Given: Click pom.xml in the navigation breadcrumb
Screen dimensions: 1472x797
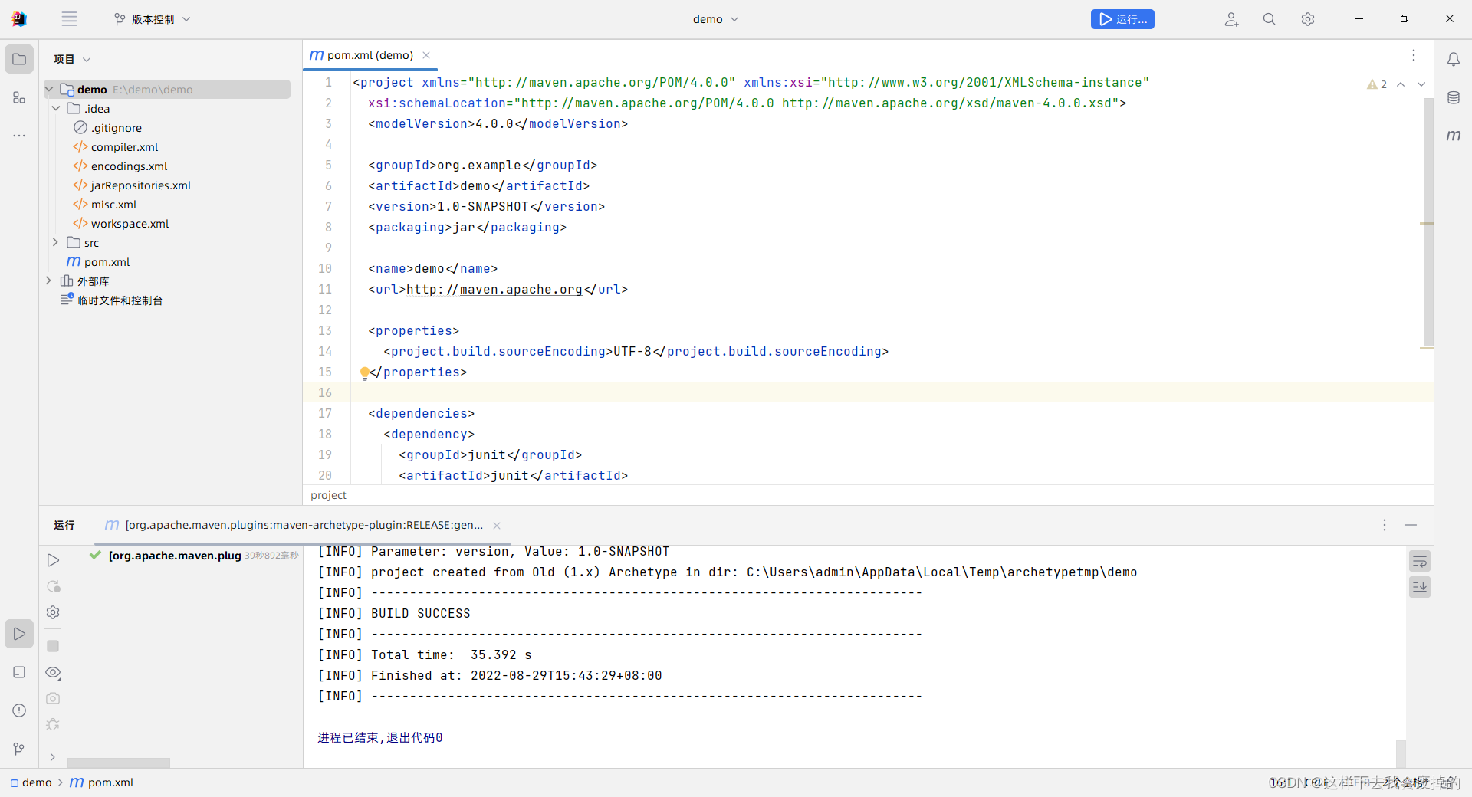Looking at the screenshot, I should point(102,782).
